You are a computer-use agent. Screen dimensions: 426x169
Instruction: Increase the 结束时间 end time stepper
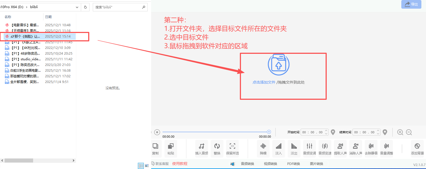378,131
